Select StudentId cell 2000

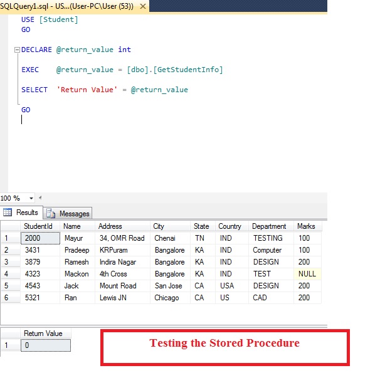click(40, 238)
